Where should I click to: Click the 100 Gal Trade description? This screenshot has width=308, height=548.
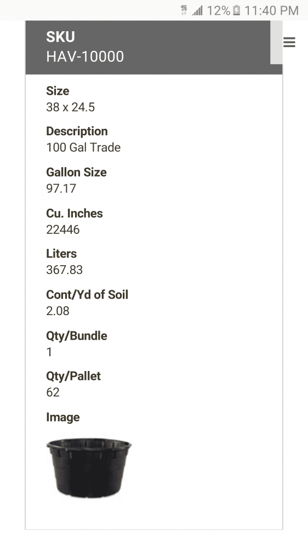coord(83,147)
